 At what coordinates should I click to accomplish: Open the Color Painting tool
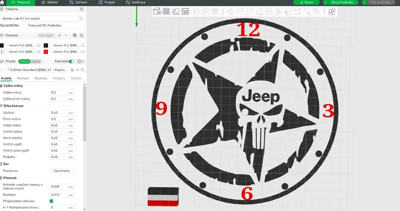[x=316, y=11]
